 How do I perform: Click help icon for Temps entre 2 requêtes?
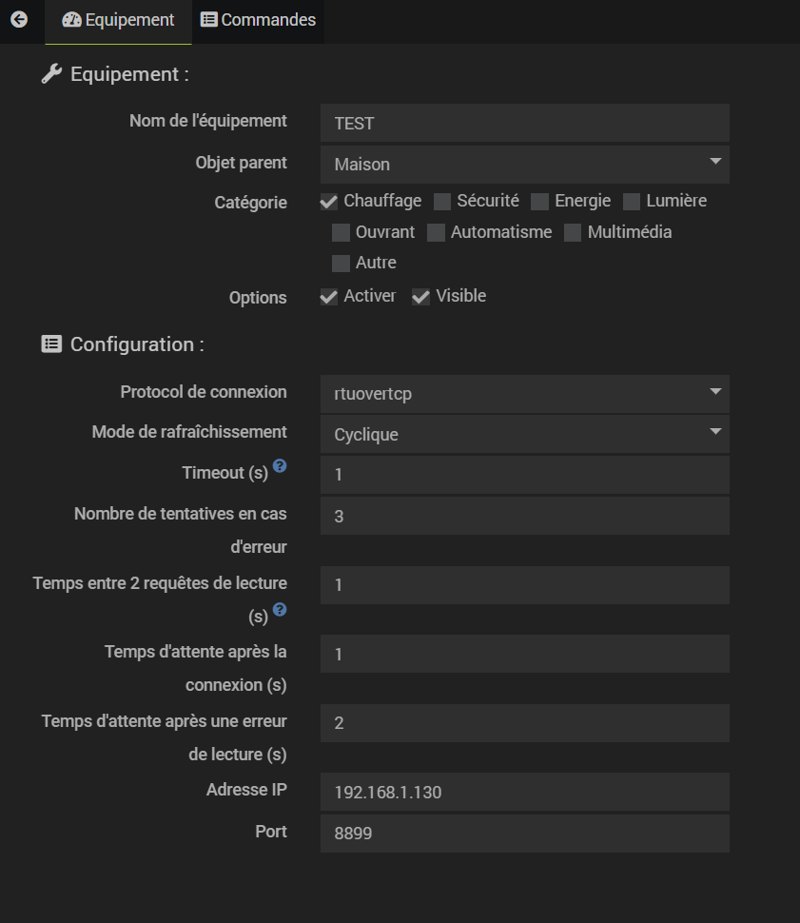click(x=280, y=609)
